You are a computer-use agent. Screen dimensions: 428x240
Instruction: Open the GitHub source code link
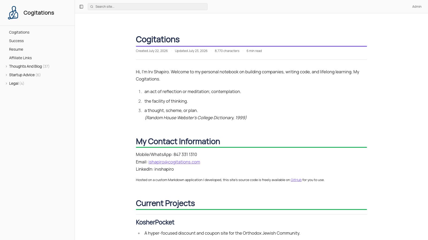point(296,180)
